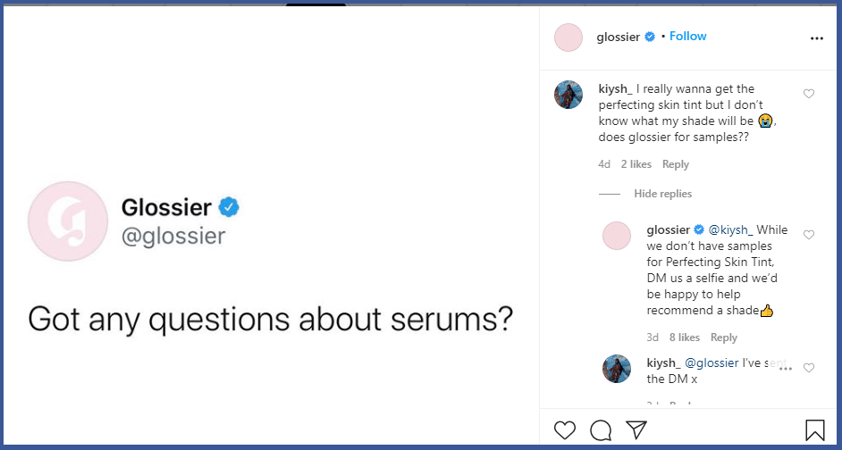Like kiysh_'s reply about the DM

tap(809, 368)
